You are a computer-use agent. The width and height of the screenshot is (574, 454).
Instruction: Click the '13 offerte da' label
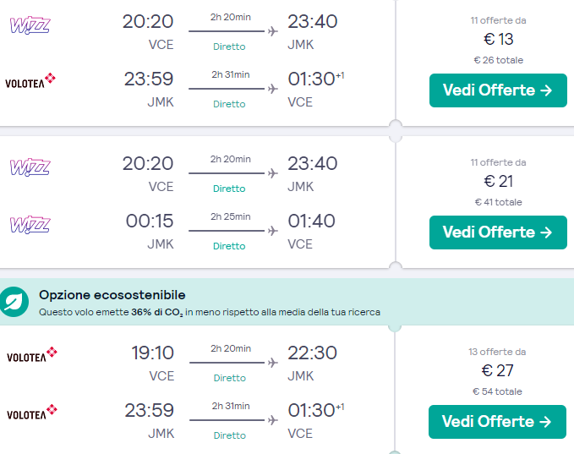498,351
